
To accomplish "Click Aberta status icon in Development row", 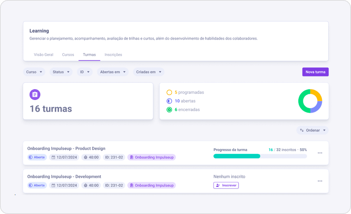I will pos(31,186).
